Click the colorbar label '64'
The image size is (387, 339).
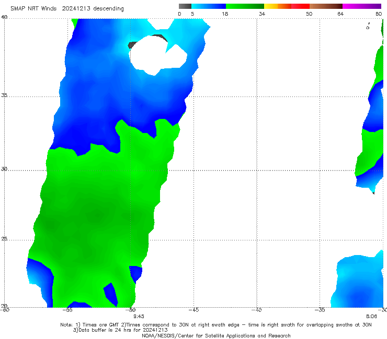click(x=340, y=14)
